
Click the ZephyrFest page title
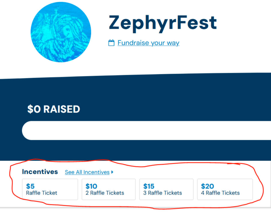pyautogui.click(x=162, y=23)
